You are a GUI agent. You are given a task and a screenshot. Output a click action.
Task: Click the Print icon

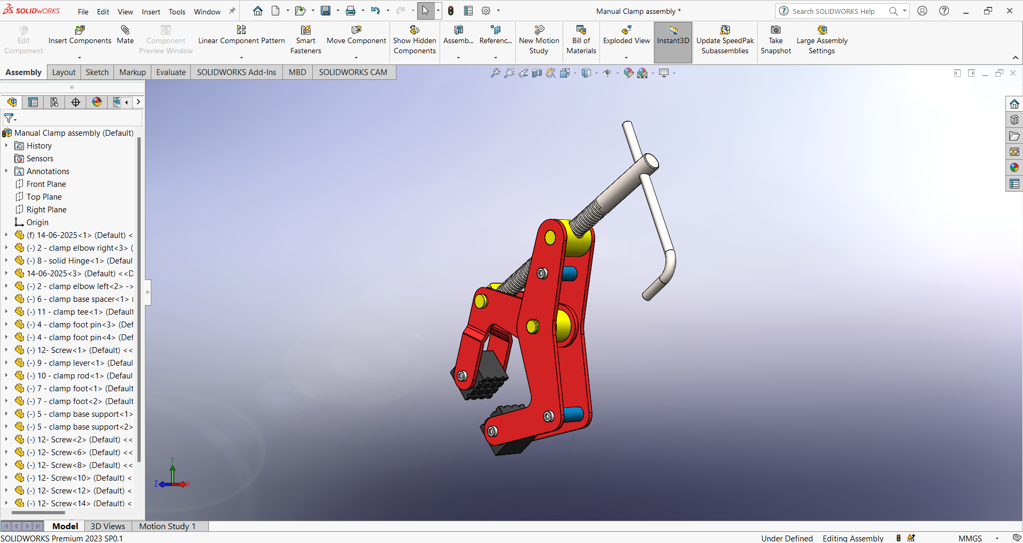351,11
